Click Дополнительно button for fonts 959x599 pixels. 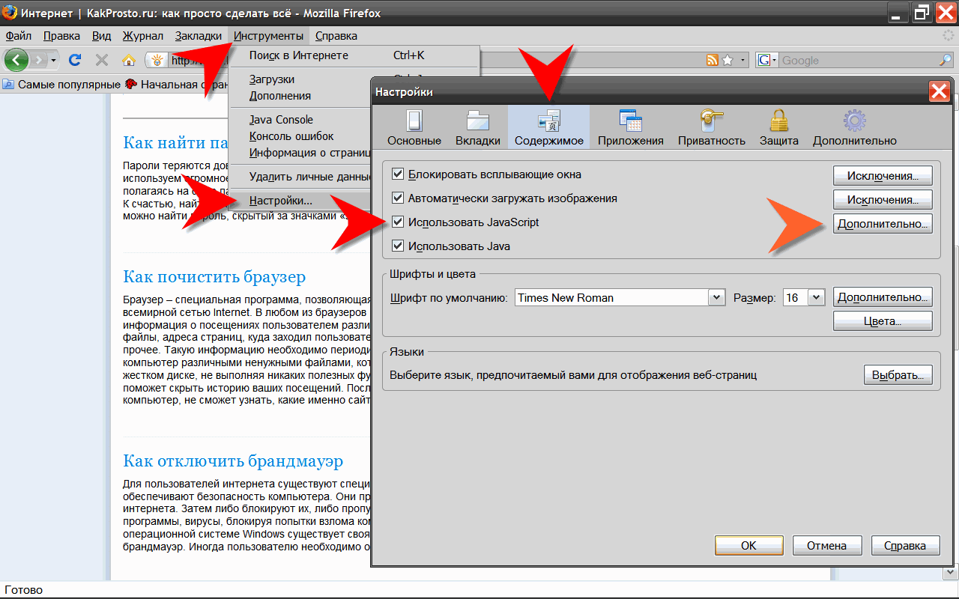click(x=883, y=297)
